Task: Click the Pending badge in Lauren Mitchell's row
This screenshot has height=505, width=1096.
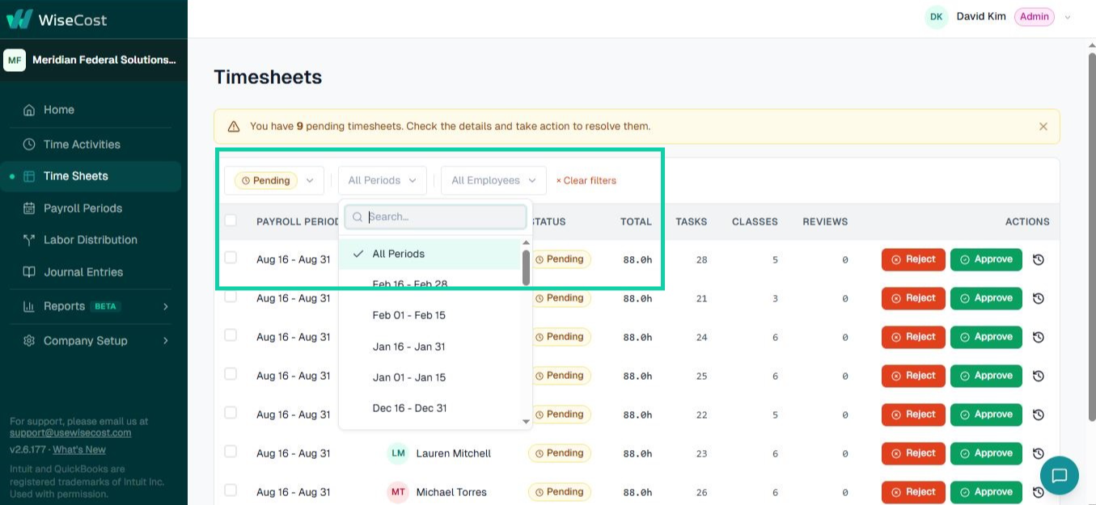Action: tap(560, 453)
